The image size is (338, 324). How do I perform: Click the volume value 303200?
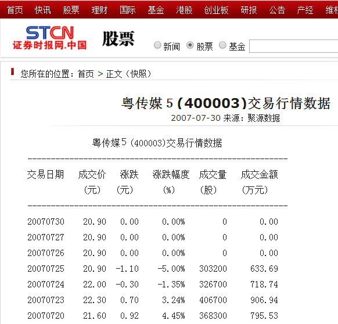(x=213, y=269)
